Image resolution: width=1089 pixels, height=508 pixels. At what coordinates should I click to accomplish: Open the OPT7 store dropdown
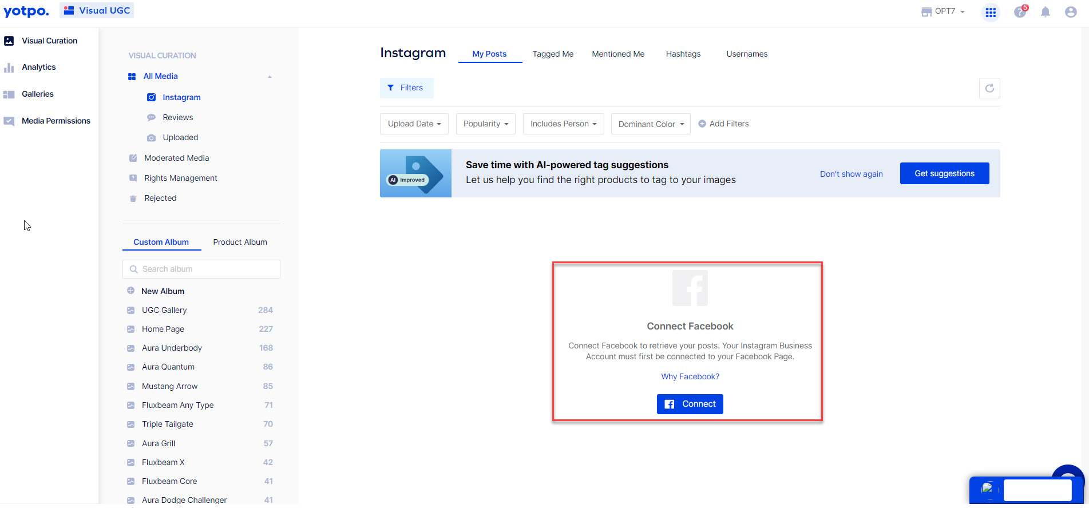click(943, 11)
